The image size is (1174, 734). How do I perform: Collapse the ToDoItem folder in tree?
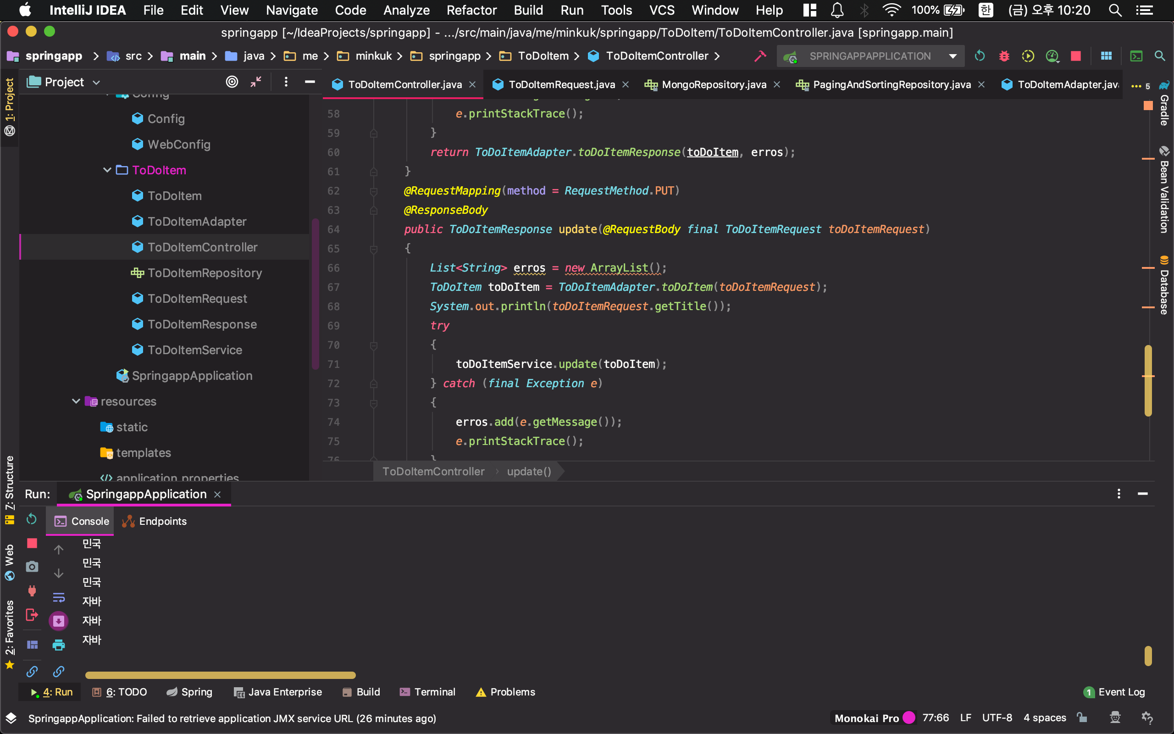point(107,170)
